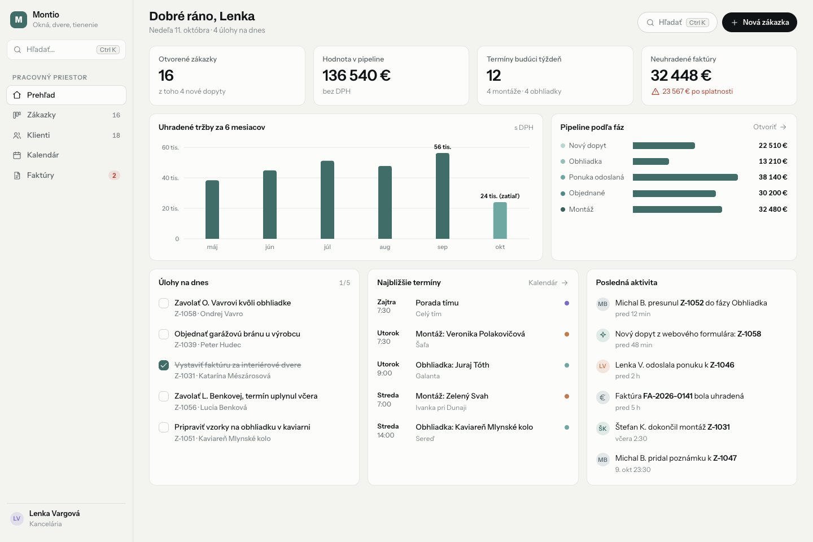Click the sparkle icon of web form activity

click(603, 335)
